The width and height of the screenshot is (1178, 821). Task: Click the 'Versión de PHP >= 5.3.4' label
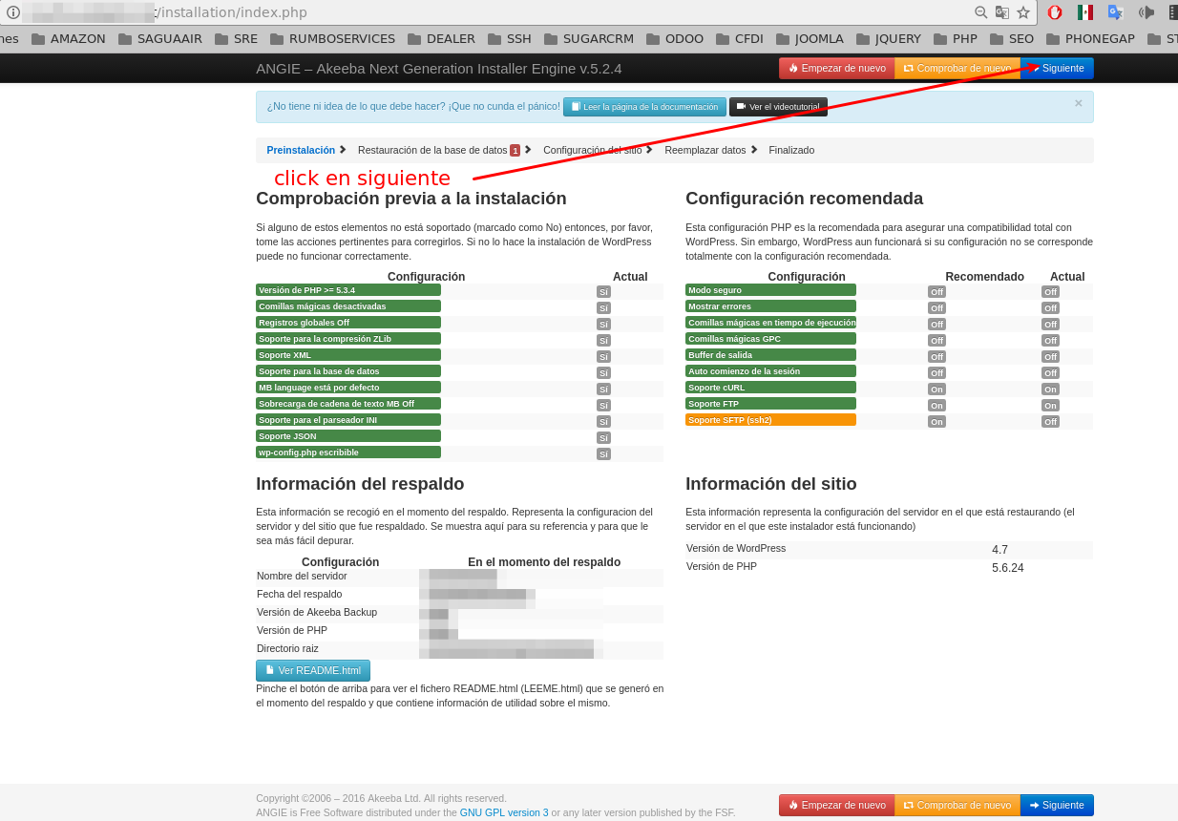348,290
